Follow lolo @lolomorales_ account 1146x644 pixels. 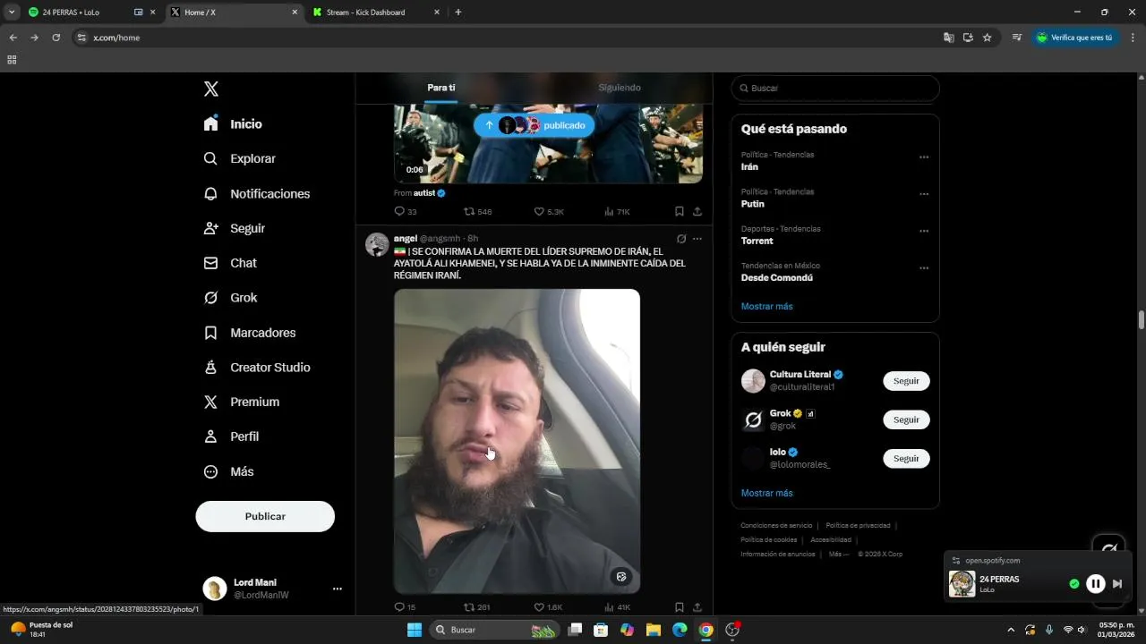pos(906,459)
